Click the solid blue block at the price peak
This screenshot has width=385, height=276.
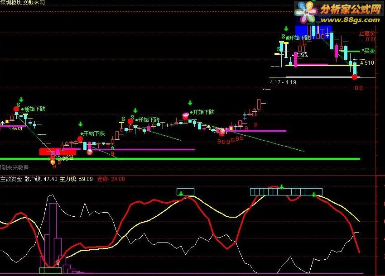(313, 32)
